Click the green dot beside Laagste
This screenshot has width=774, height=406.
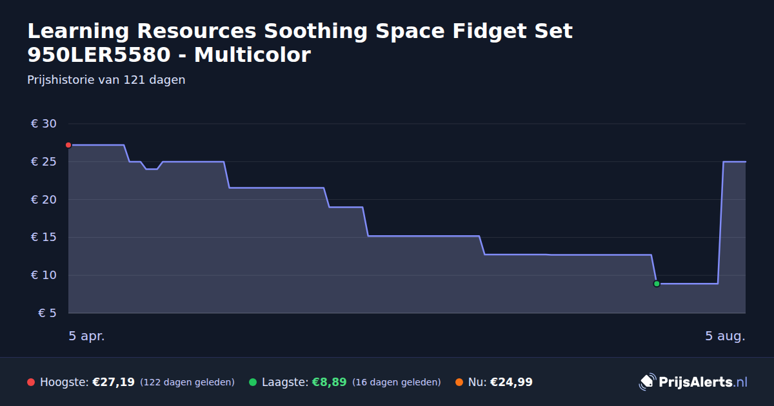pos(253,382)
